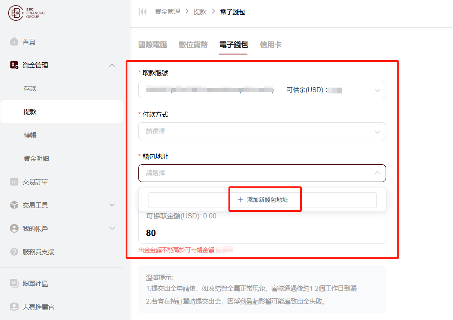
Task: Click the EBC Financial Group logo
Action: (27, 13)
